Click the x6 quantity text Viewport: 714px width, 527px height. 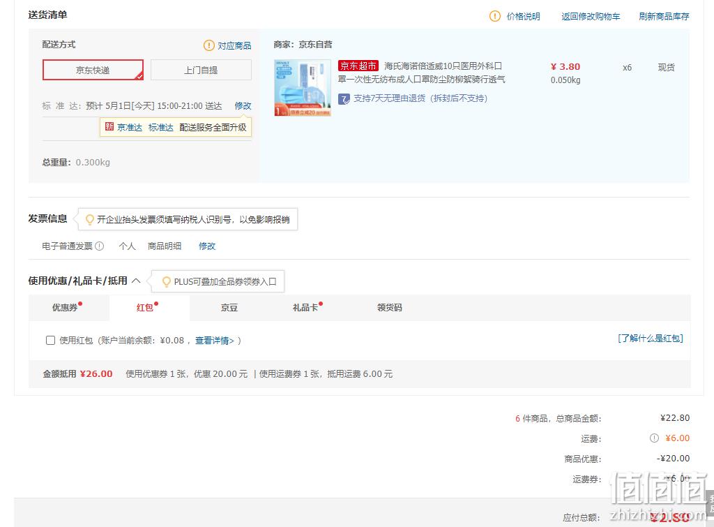pyautogui.click(x=627, y=68)
